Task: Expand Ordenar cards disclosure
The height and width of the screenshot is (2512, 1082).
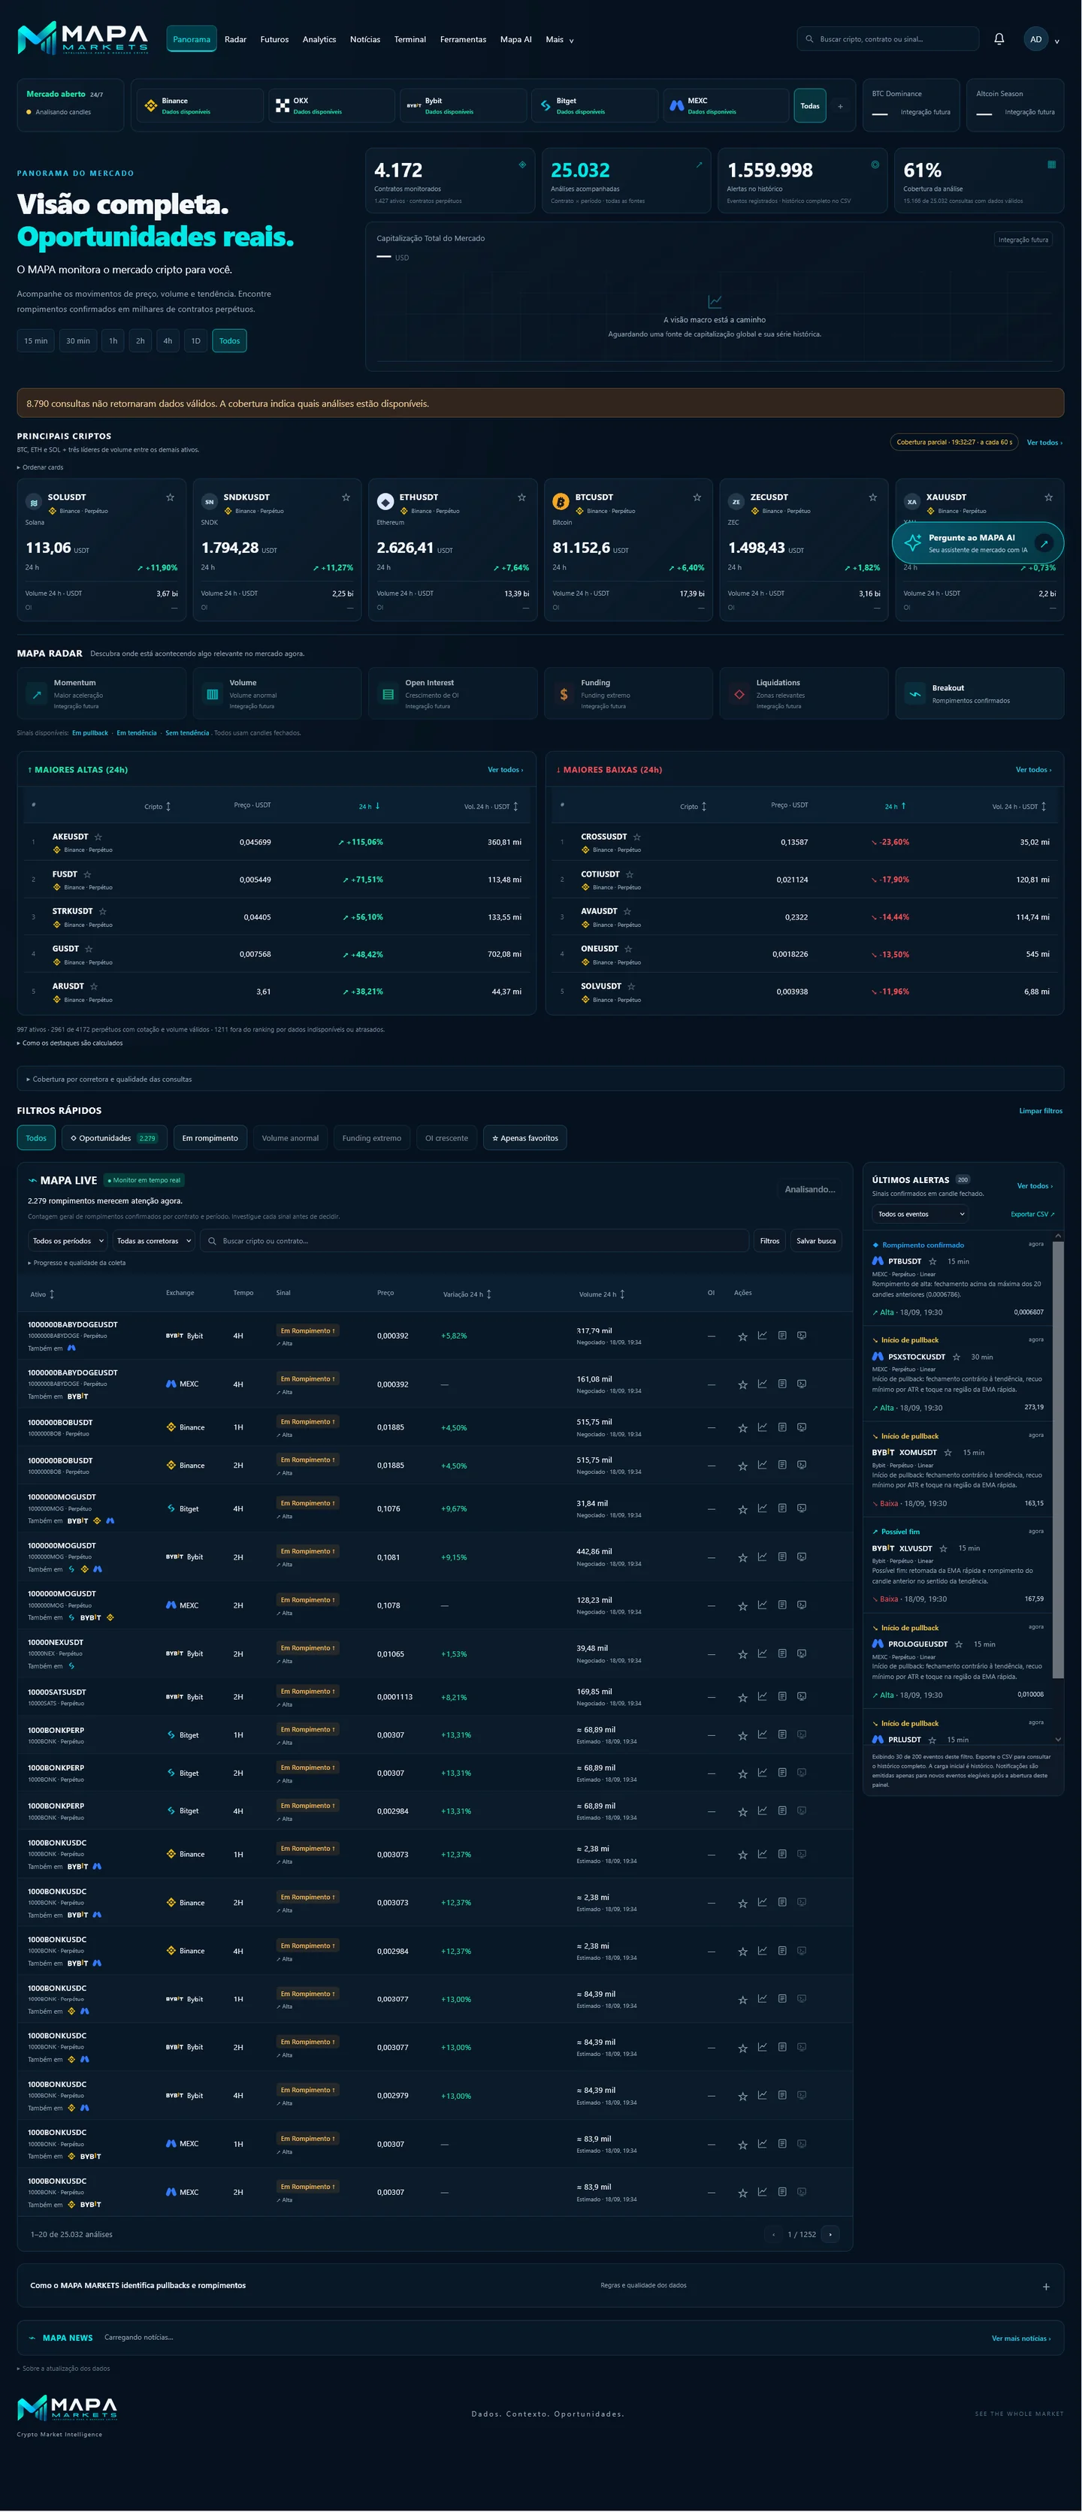Action: [x=40, y=467]
